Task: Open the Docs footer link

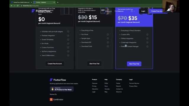Action: pos(106,86)
